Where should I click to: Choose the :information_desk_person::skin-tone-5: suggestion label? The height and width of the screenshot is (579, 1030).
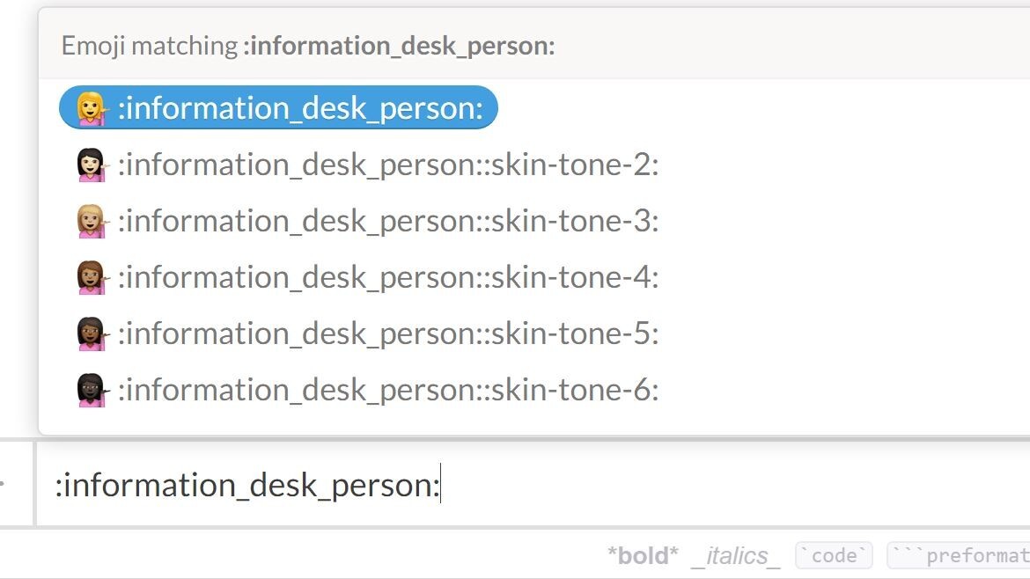tap(388, 333)
